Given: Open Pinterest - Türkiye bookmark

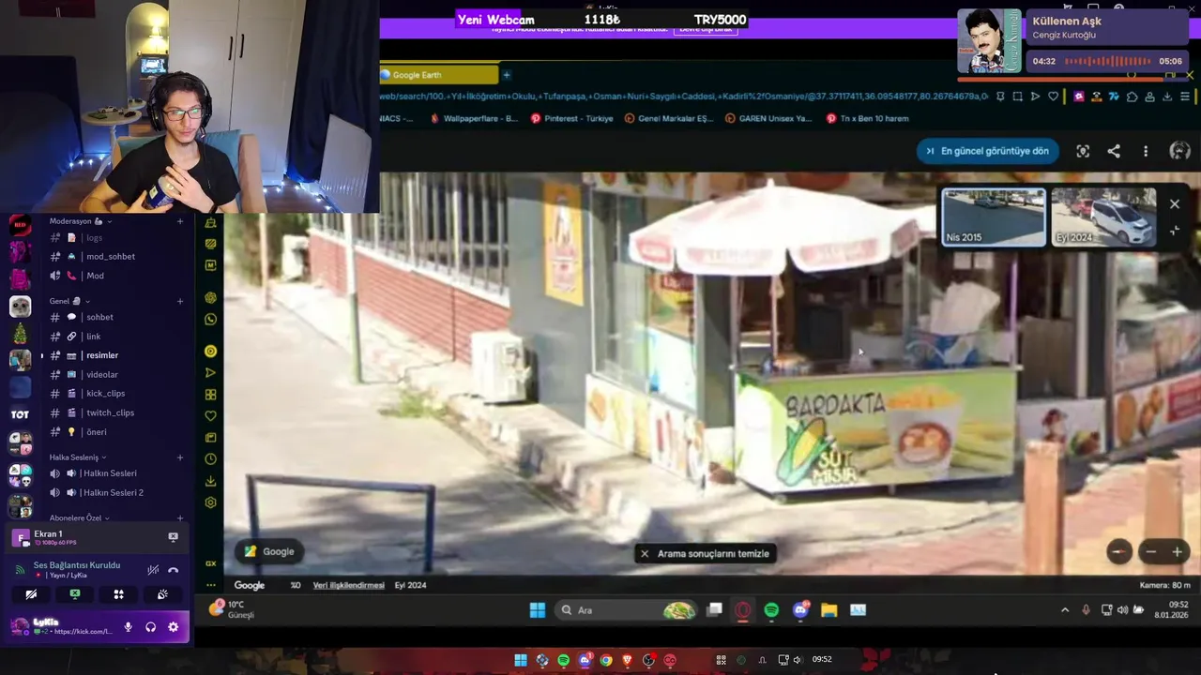Looking at the screenshot, I should click(x=571, y=119).
